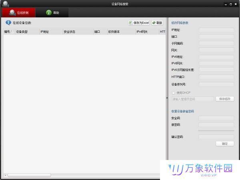This screenshot has width=240, height=180.
Task: Click the horizontal scrollbar thumb under the table
Action: [x=29, y=175]
